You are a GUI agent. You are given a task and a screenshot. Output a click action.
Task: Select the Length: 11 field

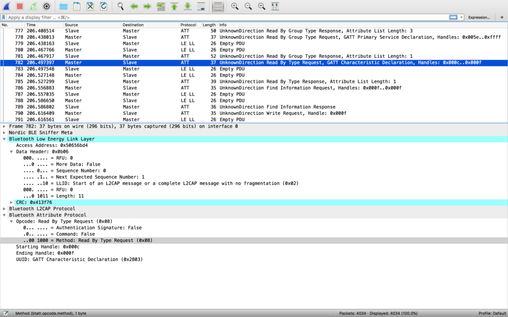pyautogui.click(x=53, y=196)
